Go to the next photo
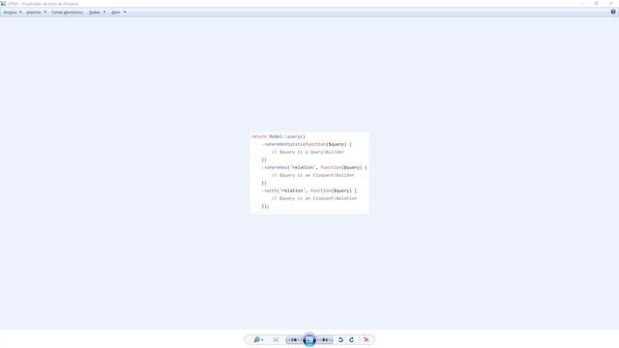This screenshot has height=348, width=619. [x=325, y=339]
